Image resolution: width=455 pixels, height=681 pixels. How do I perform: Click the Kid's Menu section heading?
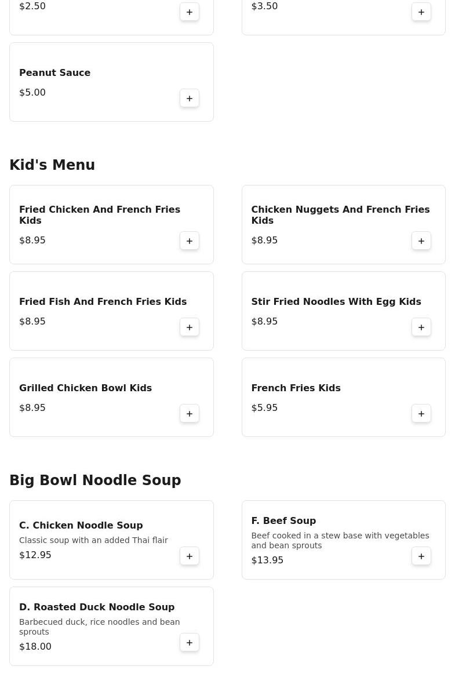tap(52, 165)
